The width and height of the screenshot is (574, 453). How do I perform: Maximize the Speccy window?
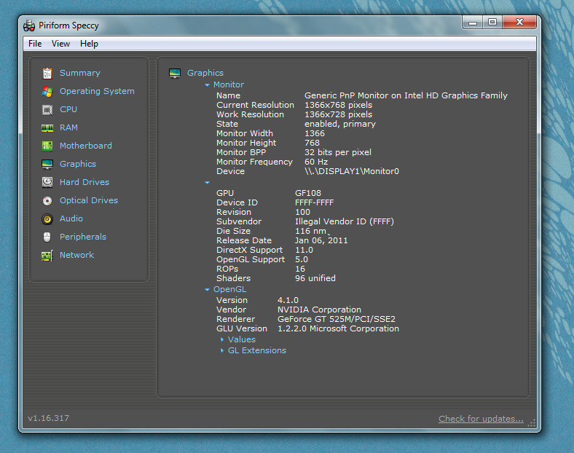[x=492, y=23]
